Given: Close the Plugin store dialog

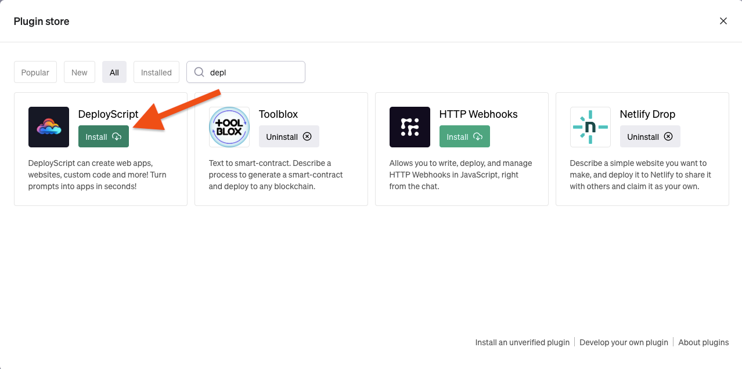Looking at the screenshot, I should [x=723, y=21].
